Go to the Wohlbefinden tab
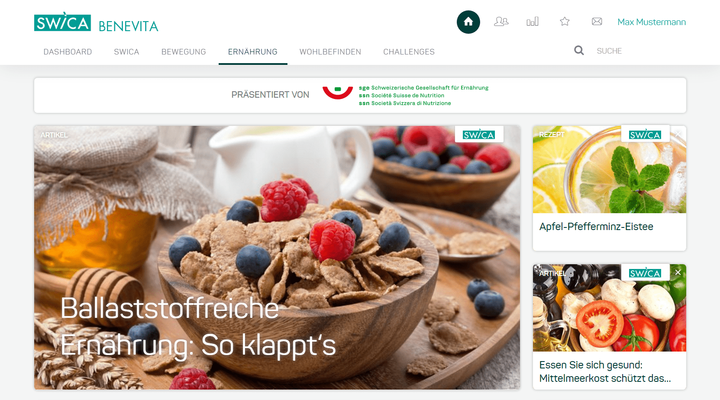Viewport: 720px width, 400px height. (330, 52)
